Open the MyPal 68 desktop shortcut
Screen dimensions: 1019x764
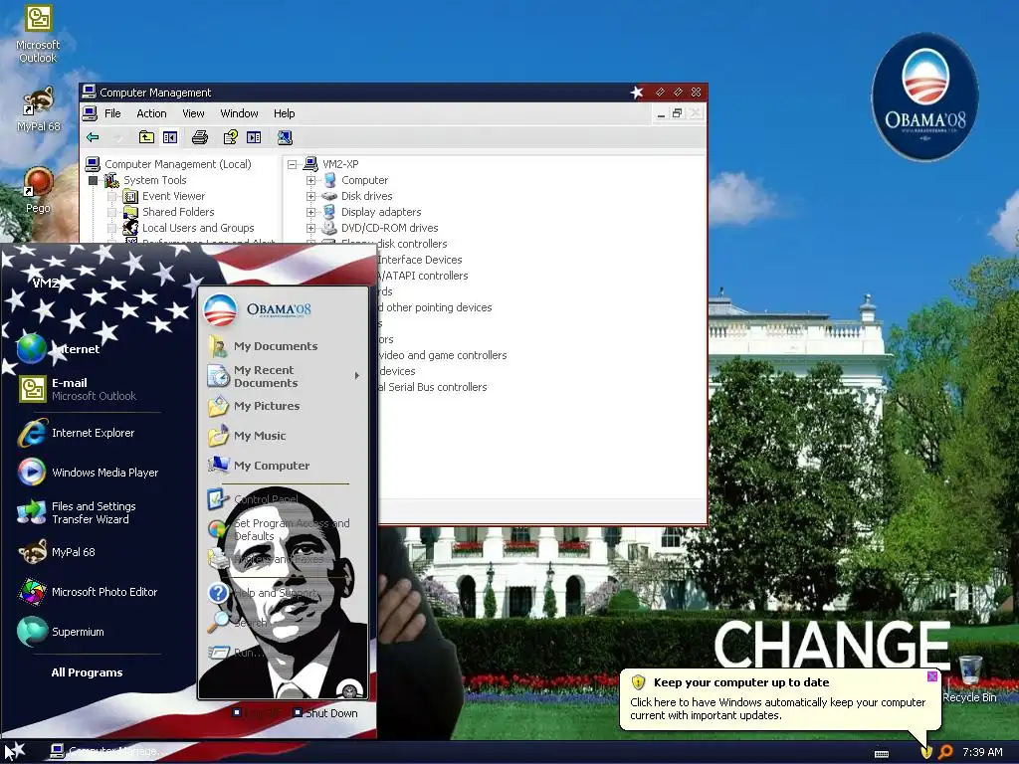coord(38,108)
